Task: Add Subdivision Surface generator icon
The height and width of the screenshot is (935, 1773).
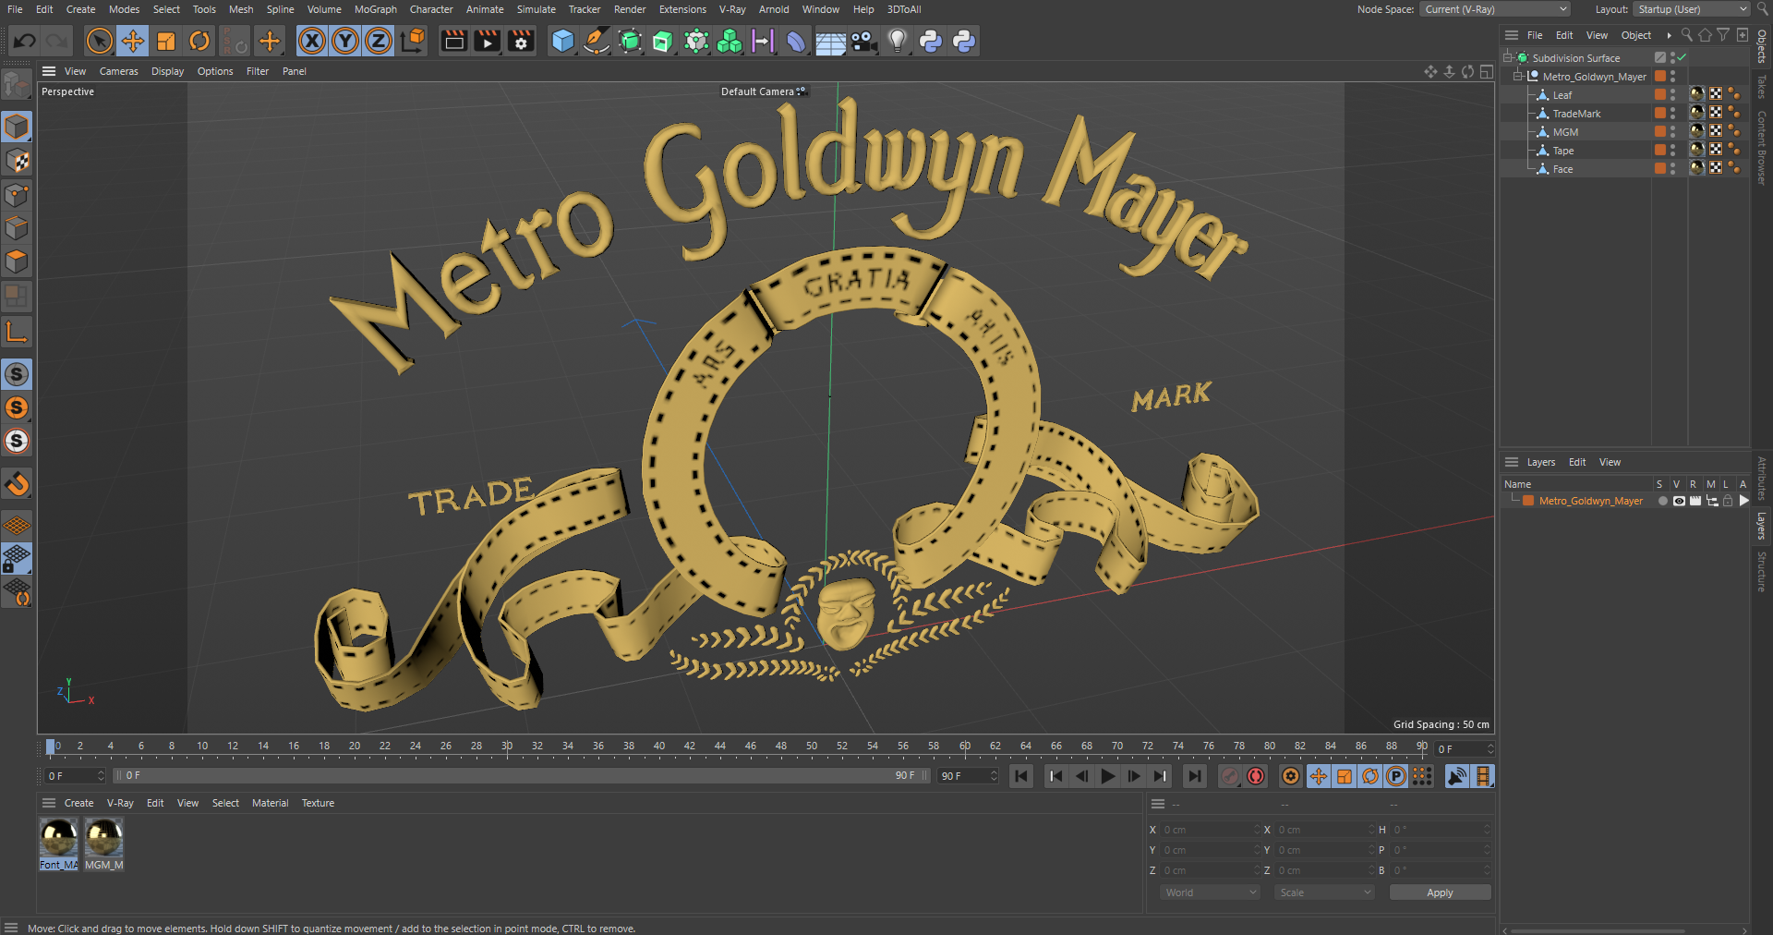Action: [x=630, y=41]
